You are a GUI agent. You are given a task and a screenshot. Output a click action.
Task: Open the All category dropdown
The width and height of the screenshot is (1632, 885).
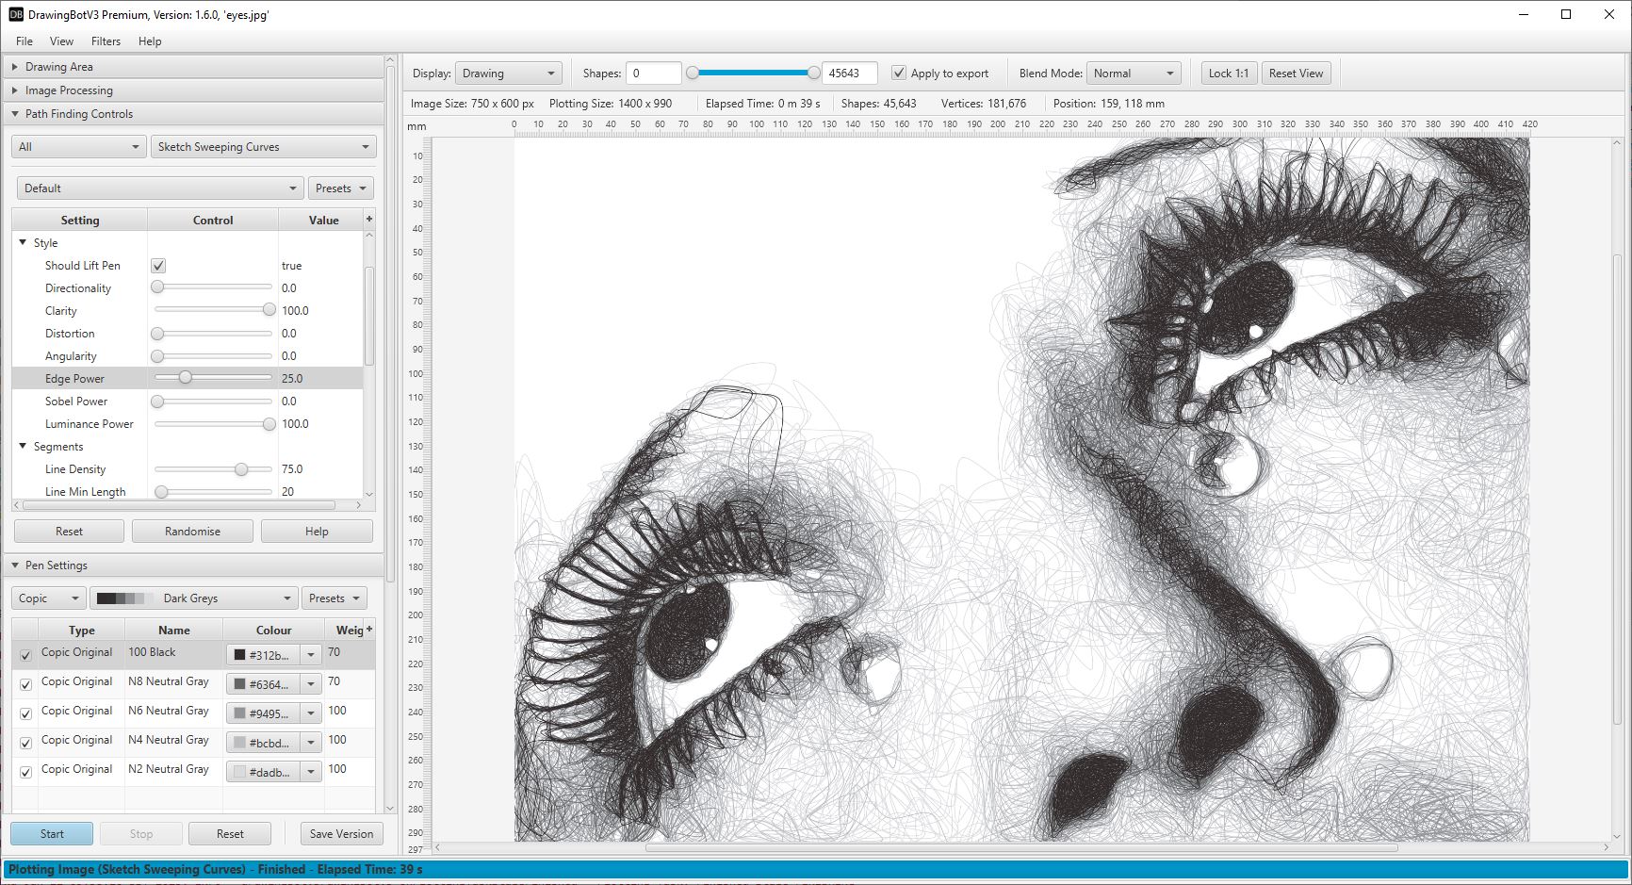(79, 146)
